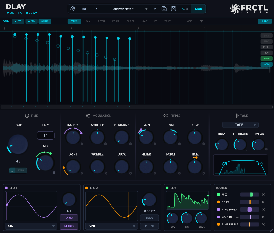The height and width of the screenshot is (233, 274).
Task: Click the TAPS count field showing 11
Action: pyautogui.click(x=46, y=135)
